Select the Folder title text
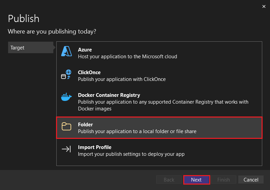The width and height of the screenshot is (270, 190). tap(85, 125)
